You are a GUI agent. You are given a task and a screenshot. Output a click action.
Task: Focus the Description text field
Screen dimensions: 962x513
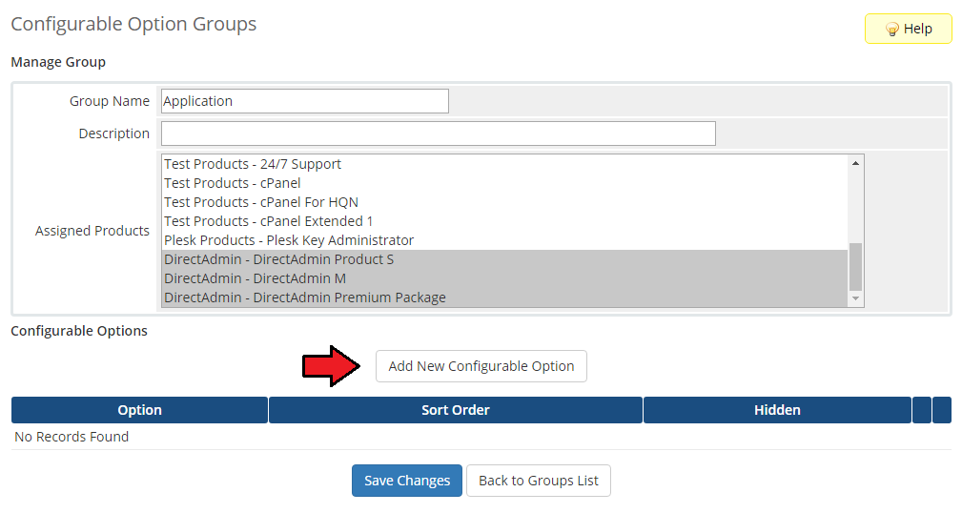tap(438, 133)
